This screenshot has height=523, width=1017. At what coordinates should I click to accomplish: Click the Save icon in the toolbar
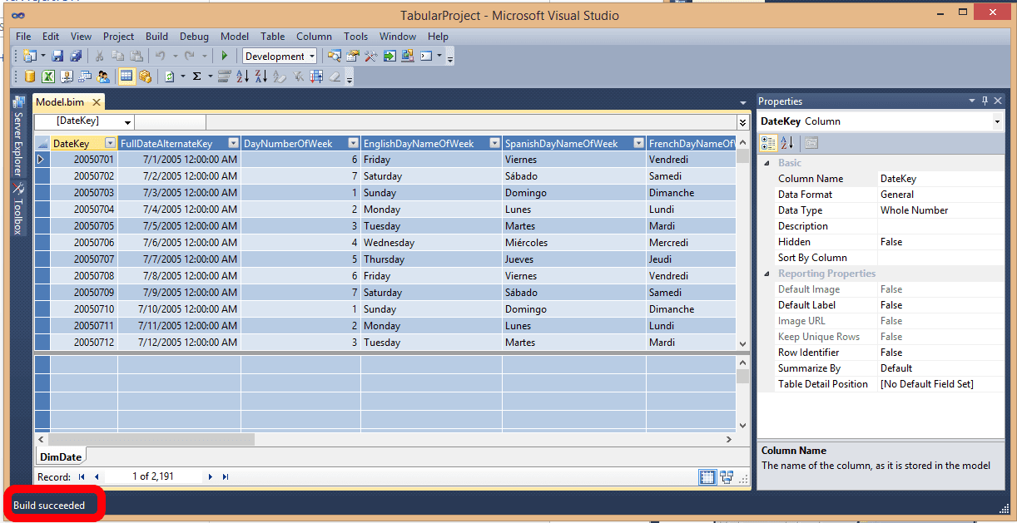click(x=58, y=57)
